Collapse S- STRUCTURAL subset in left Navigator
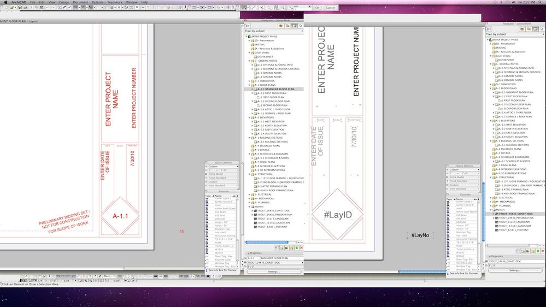Viewport: 546px width, 307px height. [x=249, y=174]
